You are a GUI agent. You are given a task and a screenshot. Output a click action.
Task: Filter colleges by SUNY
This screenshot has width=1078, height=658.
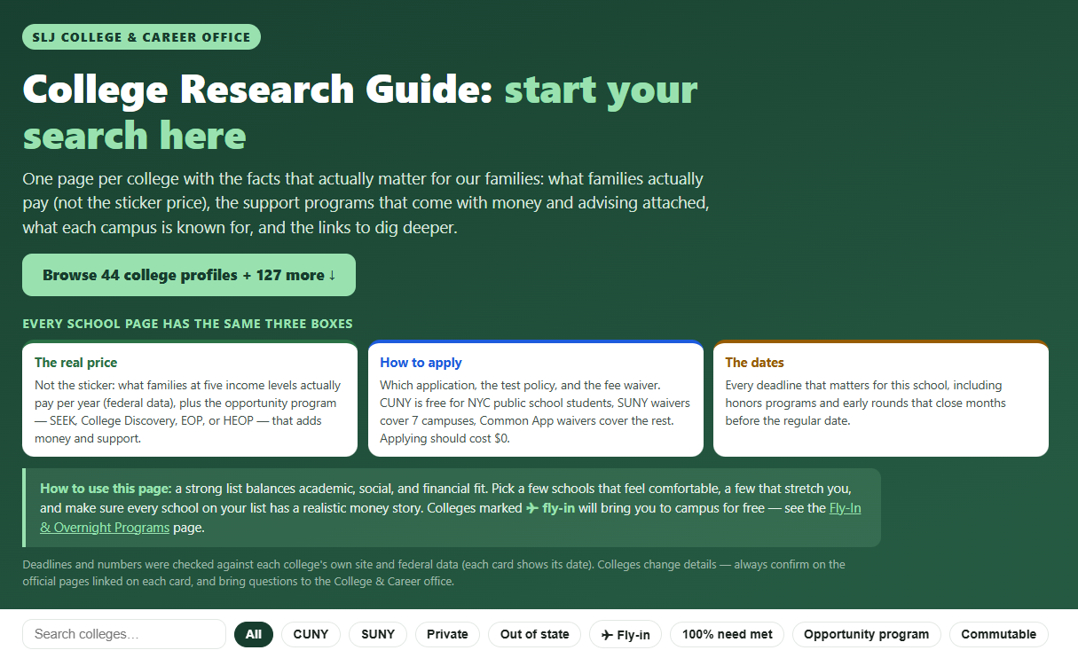tap(378, 634)
